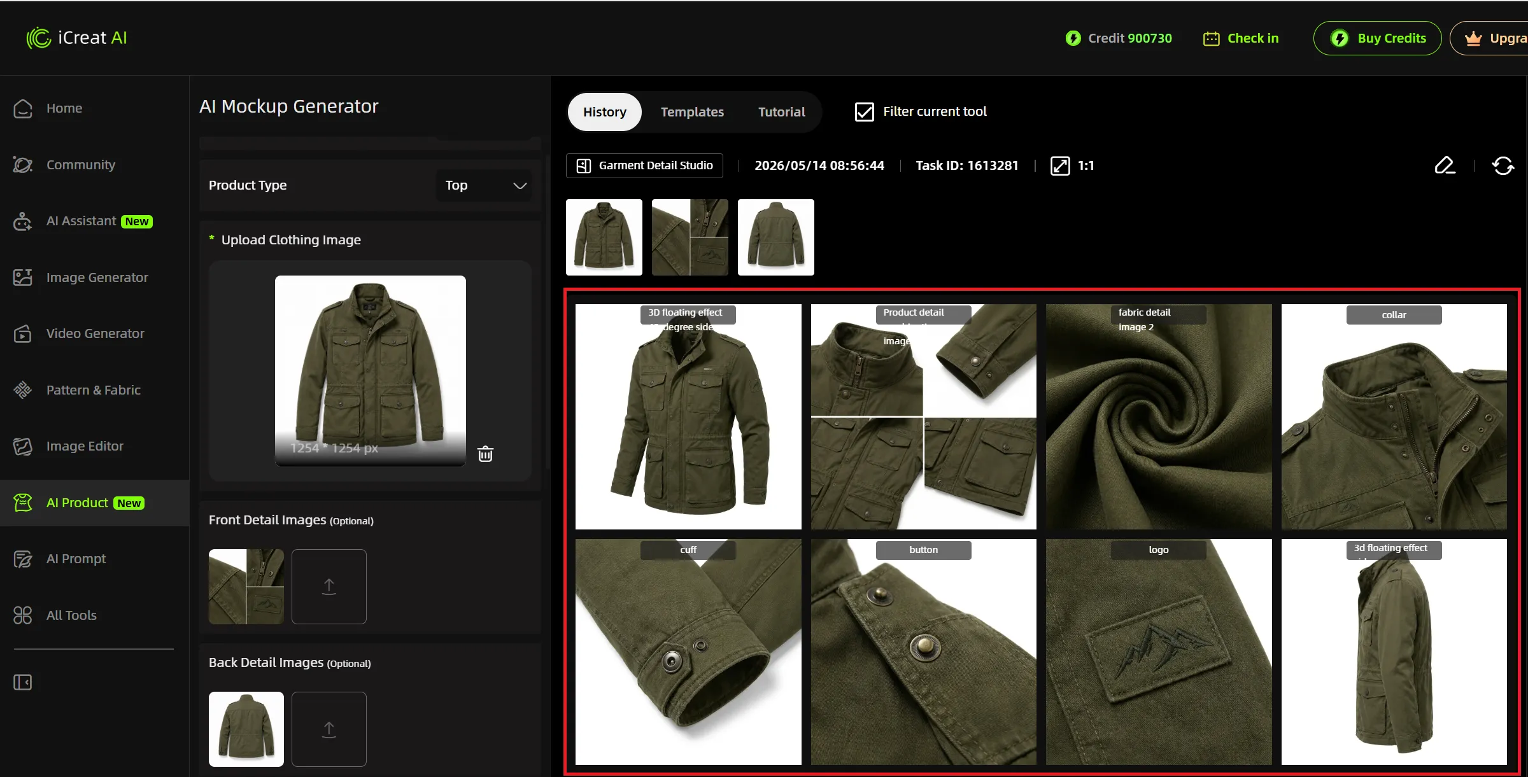The width and height of the screenshot is (1528, 777).
Task: Open the Video Generator tool
Action: [x=78, y=333]
